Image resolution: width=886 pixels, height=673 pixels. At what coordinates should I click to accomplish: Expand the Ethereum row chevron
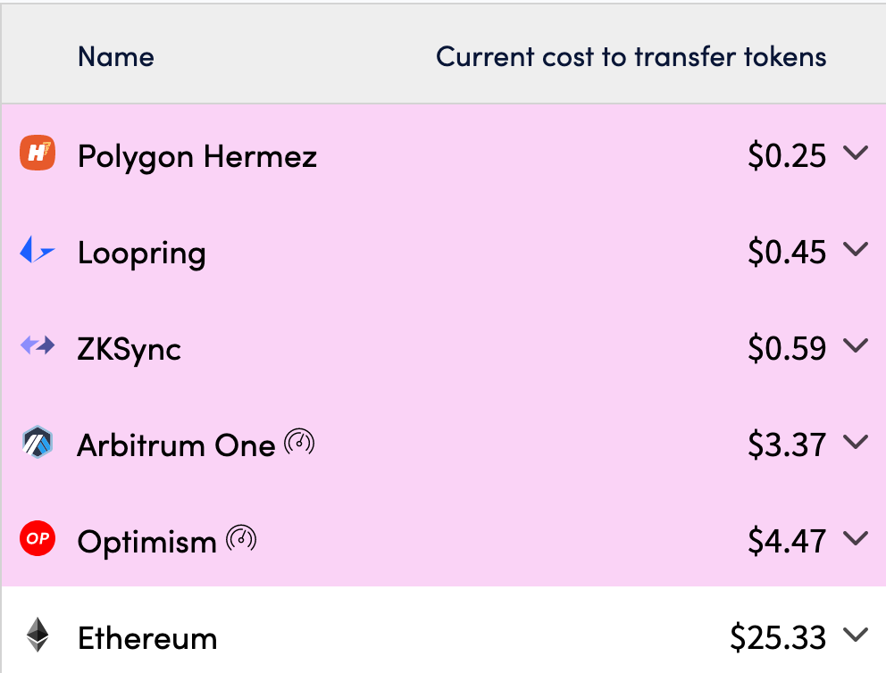(x=855, y=636)
